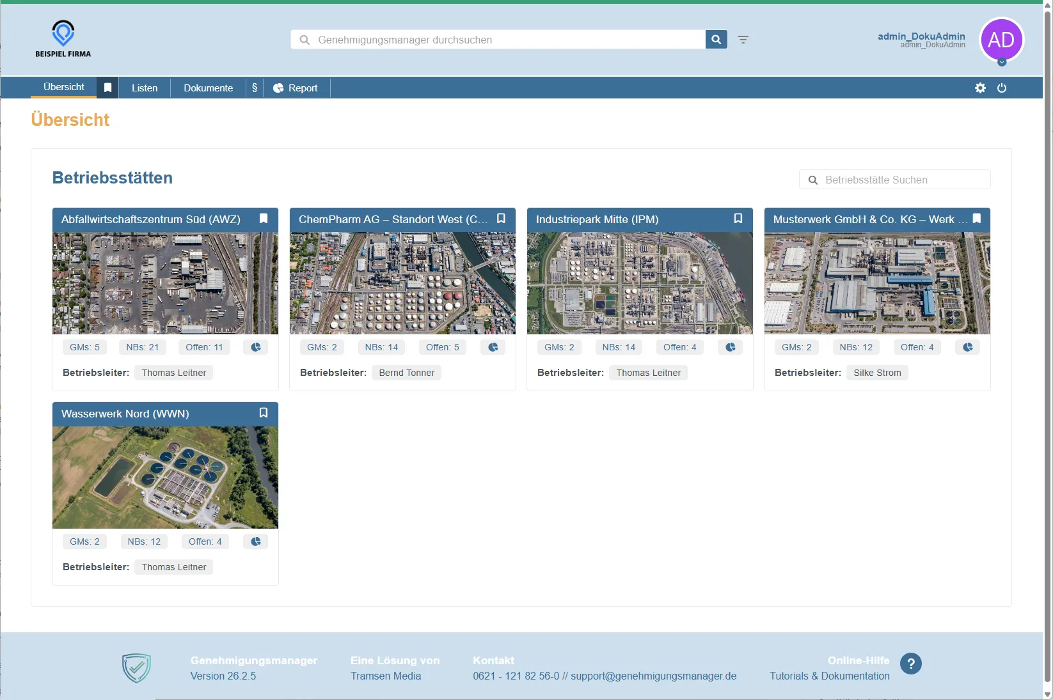Click Betriebsleiter Silke Strom tag
1053x700 pixels.
pos(877,373)
